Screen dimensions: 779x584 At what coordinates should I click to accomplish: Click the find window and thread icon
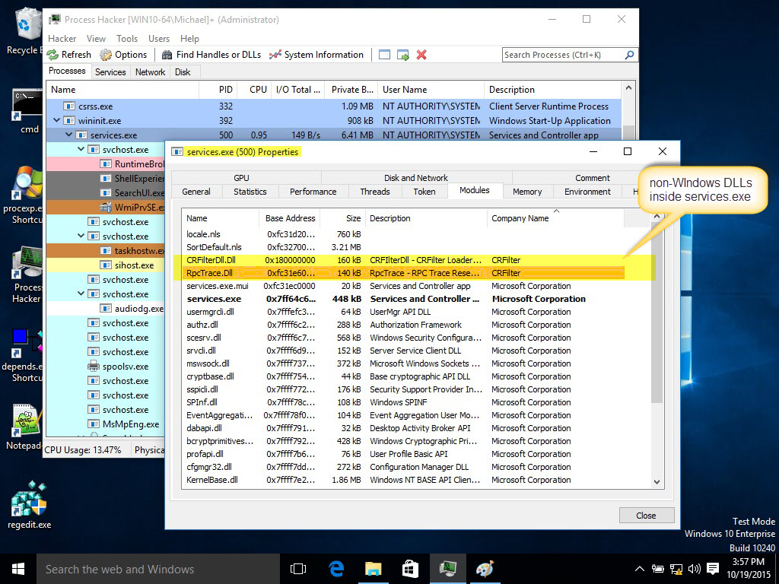point(403,55)
